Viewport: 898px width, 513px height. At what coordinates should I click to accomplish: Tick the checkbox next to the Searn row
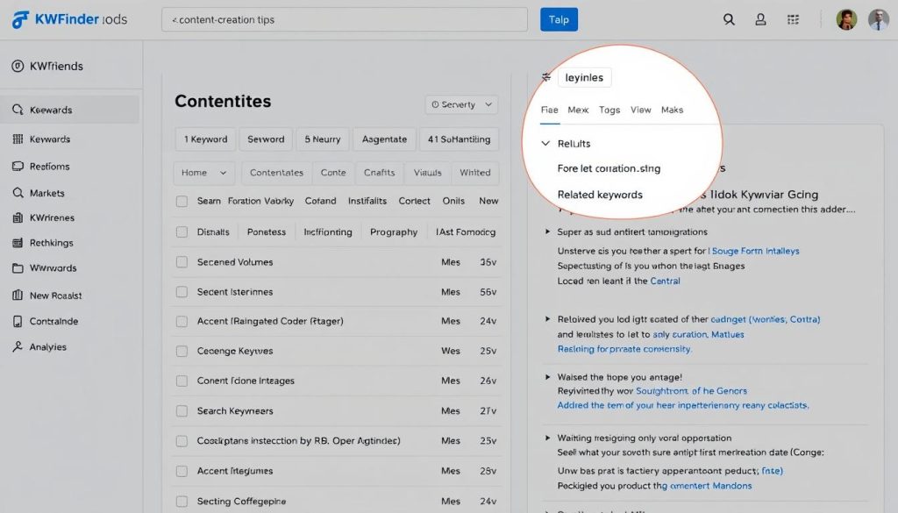coord(180,201)
